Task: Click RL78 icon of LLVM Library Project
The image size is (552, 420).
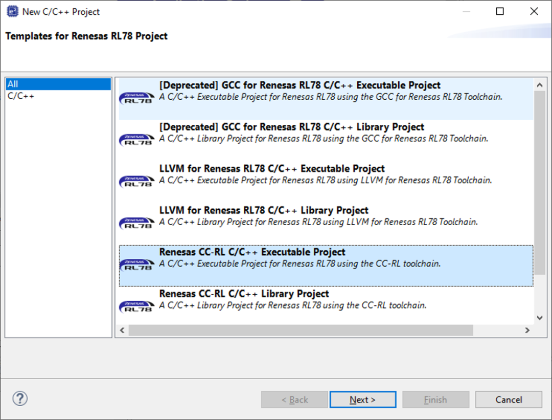Action: point(137,223)
